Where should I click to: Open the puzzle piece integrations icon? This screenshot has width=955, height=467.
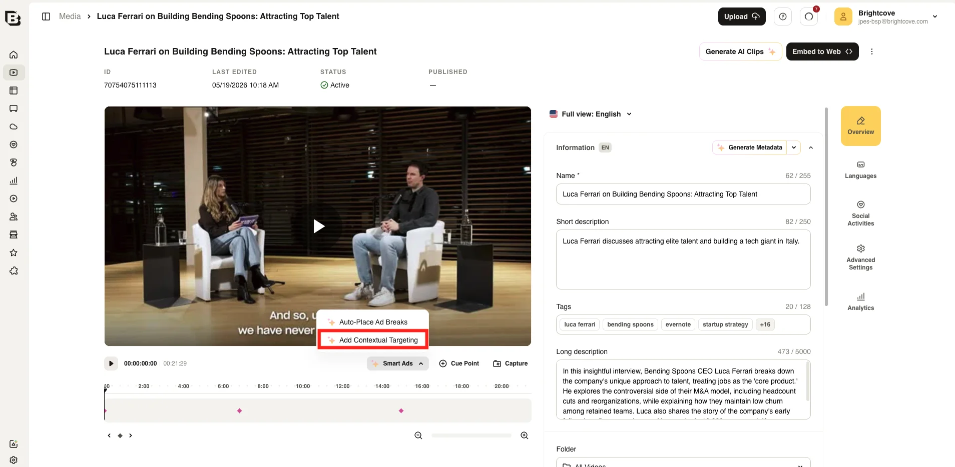14,270
